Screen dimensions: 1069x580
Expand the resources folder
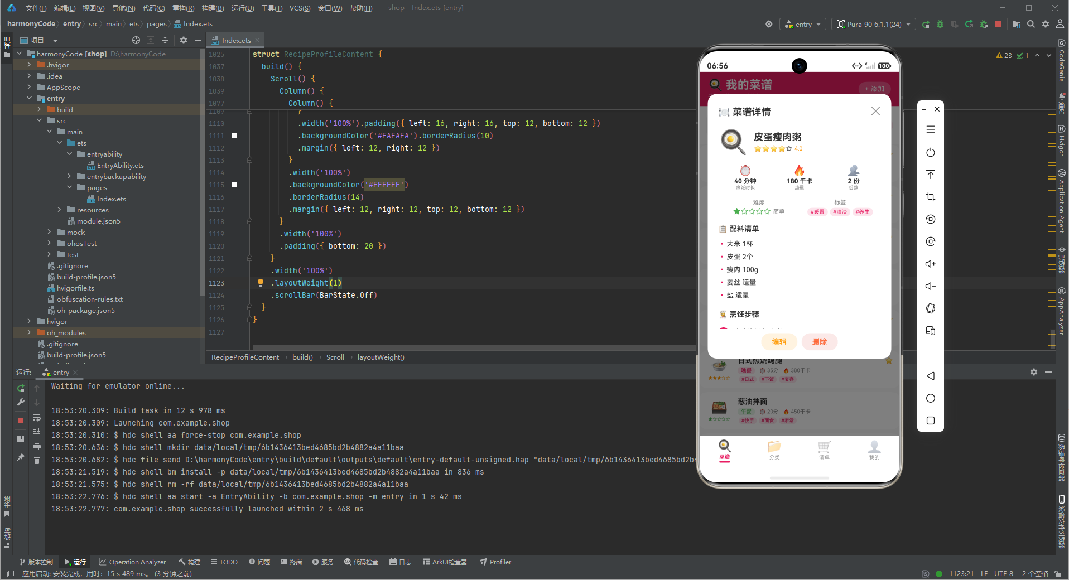[59, 210]
